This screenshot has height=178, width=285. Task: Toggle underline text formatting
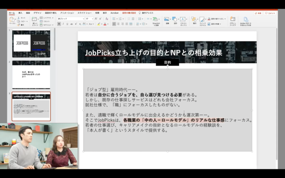tap(68, 24)
